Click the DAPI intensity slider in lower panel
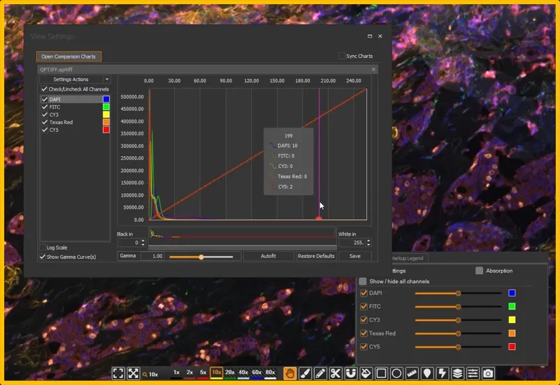The width and height of the screenshot is (560, 385). [458, 293]
